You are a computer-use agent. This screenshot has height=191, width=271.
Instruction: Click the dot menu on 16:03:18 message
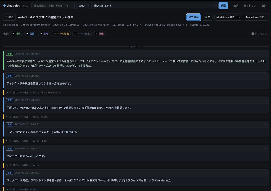point(266,54)
